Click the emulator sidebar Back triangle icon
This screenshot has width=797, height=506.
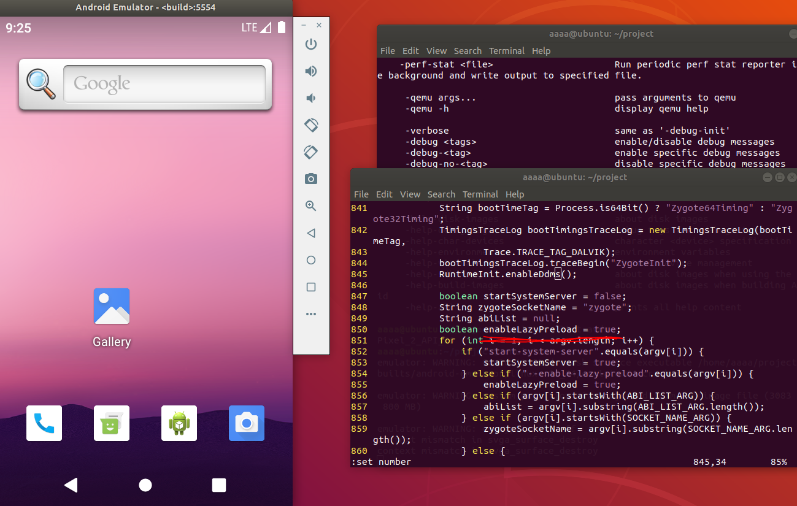[x=311, y=233]
